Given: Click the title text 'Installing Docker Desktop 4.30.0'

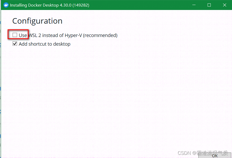Looking at the screenshot, I should click(x=41, y=5).
